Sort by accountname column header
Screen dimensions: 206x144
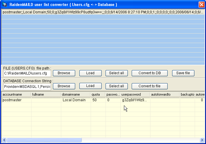(x=16, y=94)
